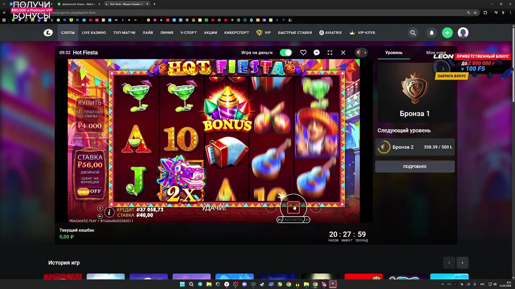Image resolution: width=515 pixels, height=289 pixels.
Task: Open Discord from the taskbar
Action: [244, 284]
